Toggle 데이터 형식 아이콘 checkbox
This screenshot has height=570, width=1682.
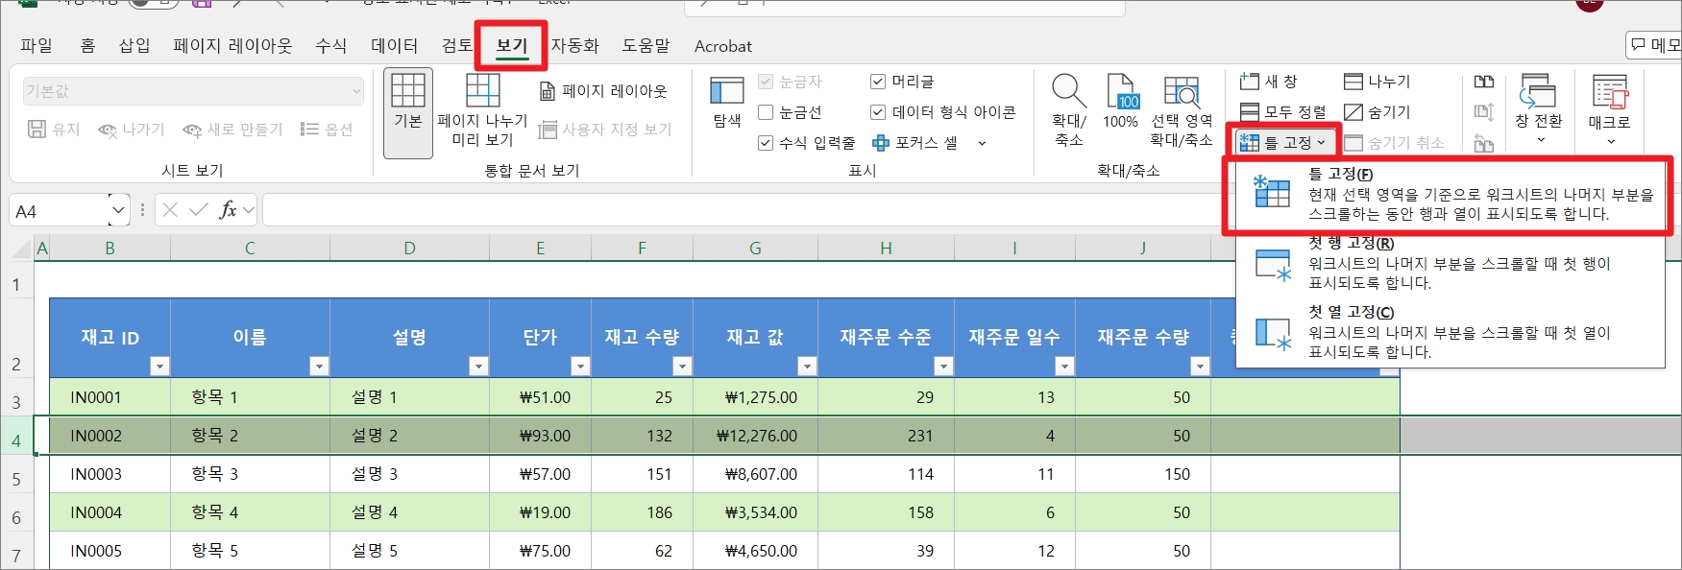[x=877, y=112]
